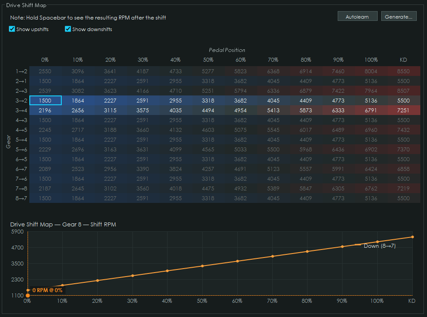This screenshot has width=427, height=317.
Task: Select cell 4494 in the 3→4 row
Action: click(x=208, y=111)
